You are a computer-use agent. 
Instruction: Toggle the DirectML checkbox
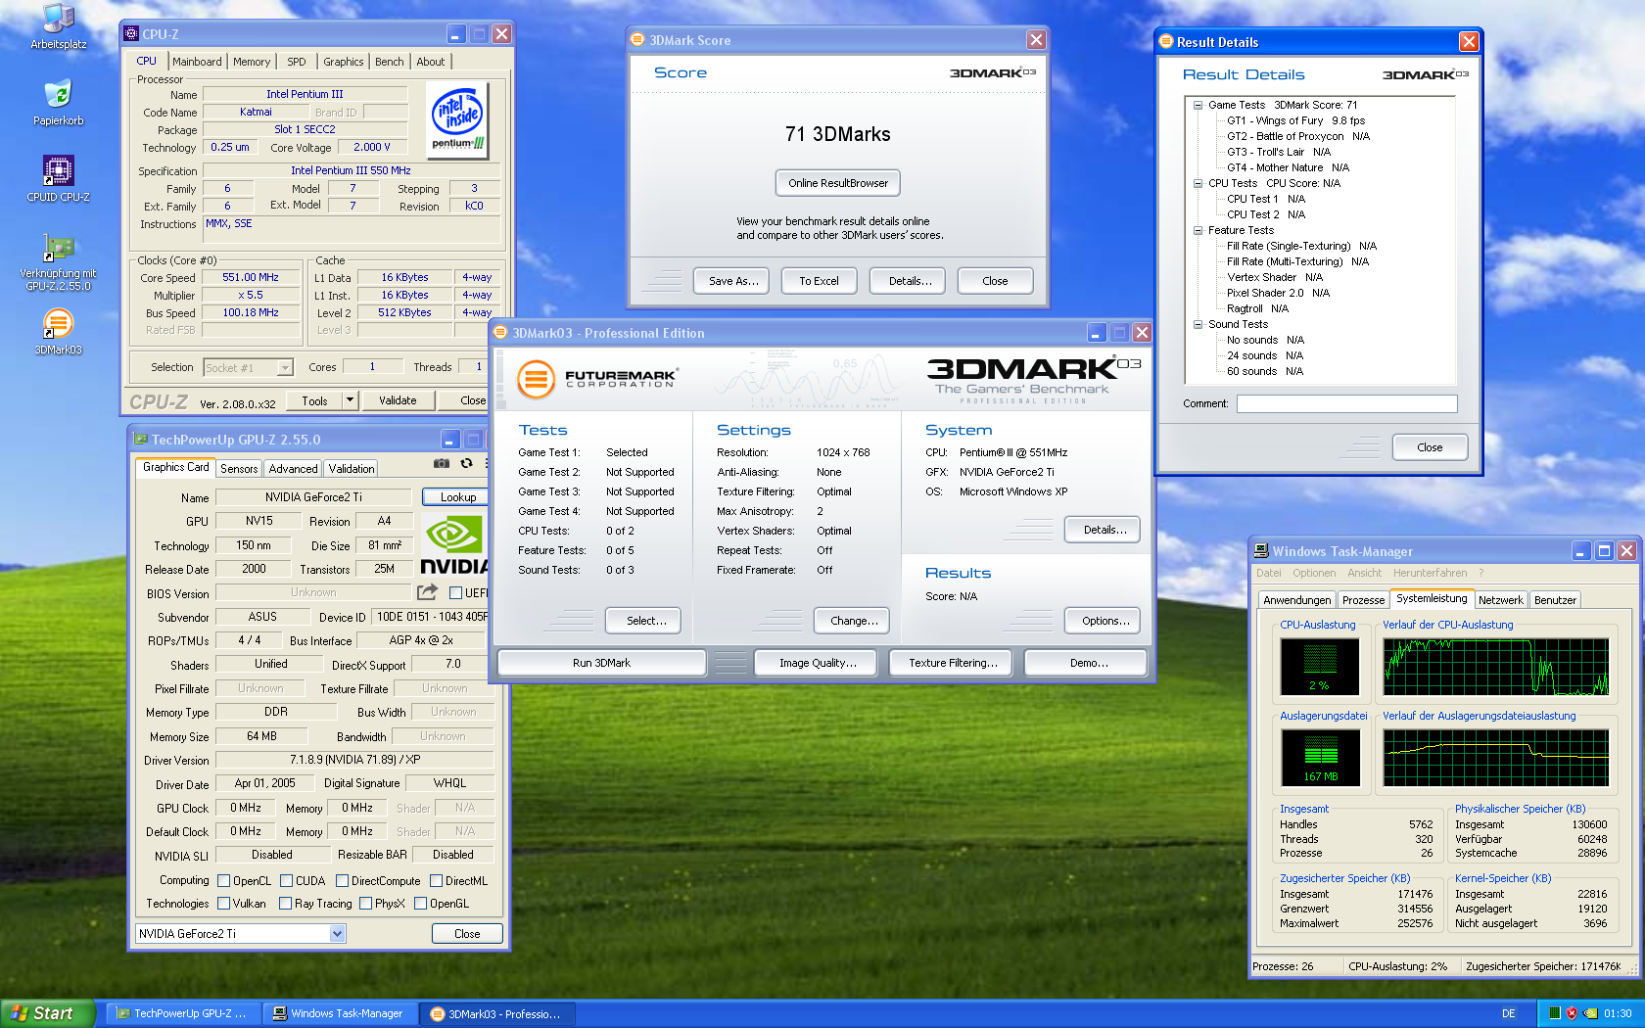[436, 881]
